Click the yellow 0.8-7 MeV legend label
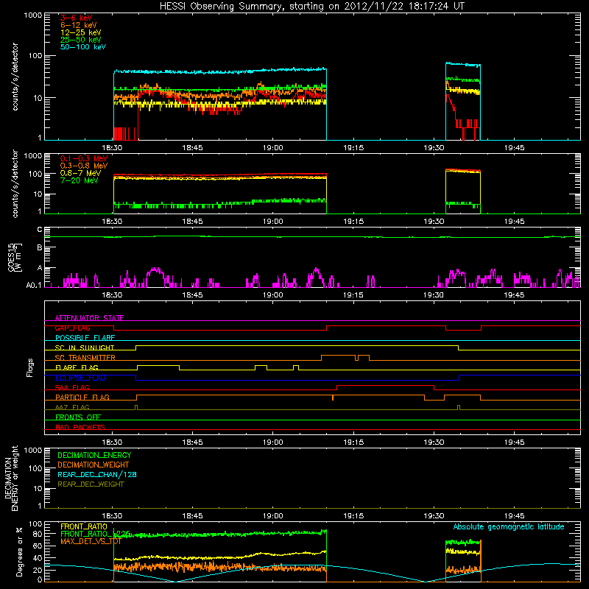This screenshot has height=589, width=589. click(80, 173)
